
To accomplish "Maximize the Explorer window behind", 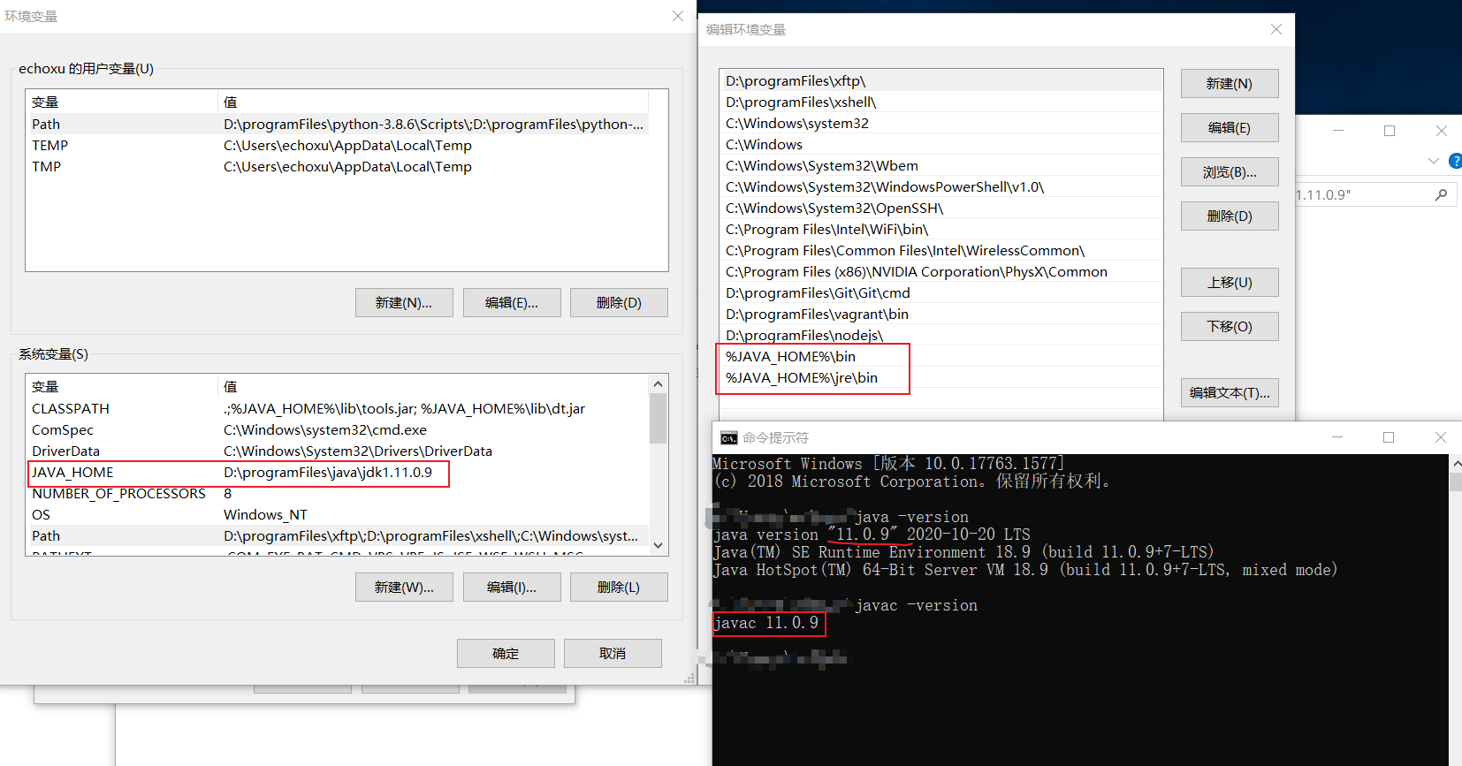I will (x=1390, y=131).
